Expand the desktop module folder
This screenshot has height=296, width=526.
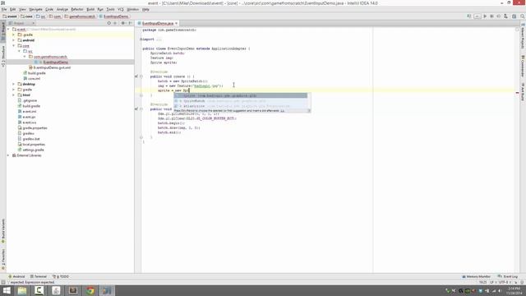tap(14, 84)
